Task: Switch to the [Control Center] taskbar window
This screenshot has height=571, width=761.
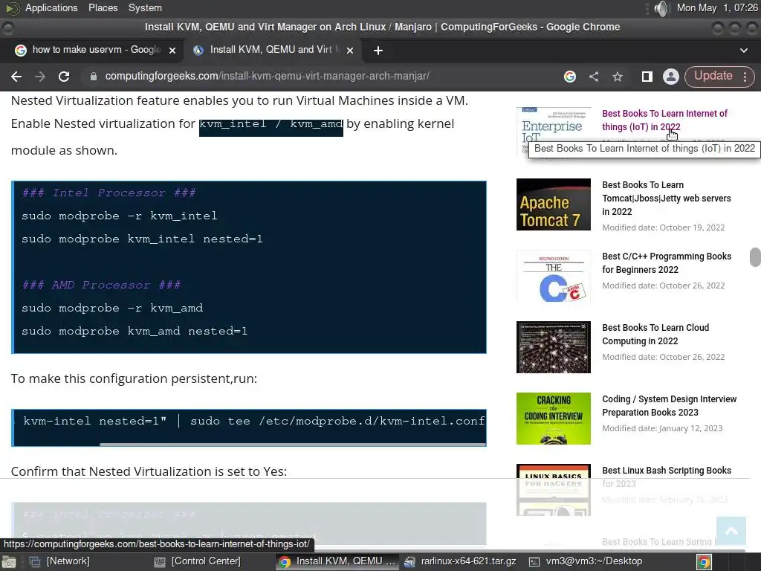Action: pos(198,561)
